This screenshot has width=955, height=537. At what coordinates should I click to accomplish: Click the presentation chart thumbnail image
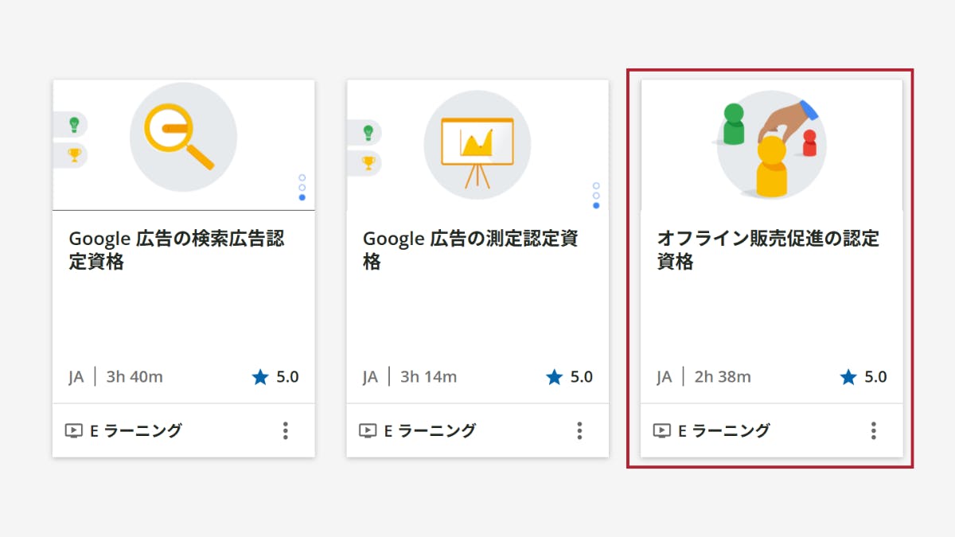click(477, 145)
